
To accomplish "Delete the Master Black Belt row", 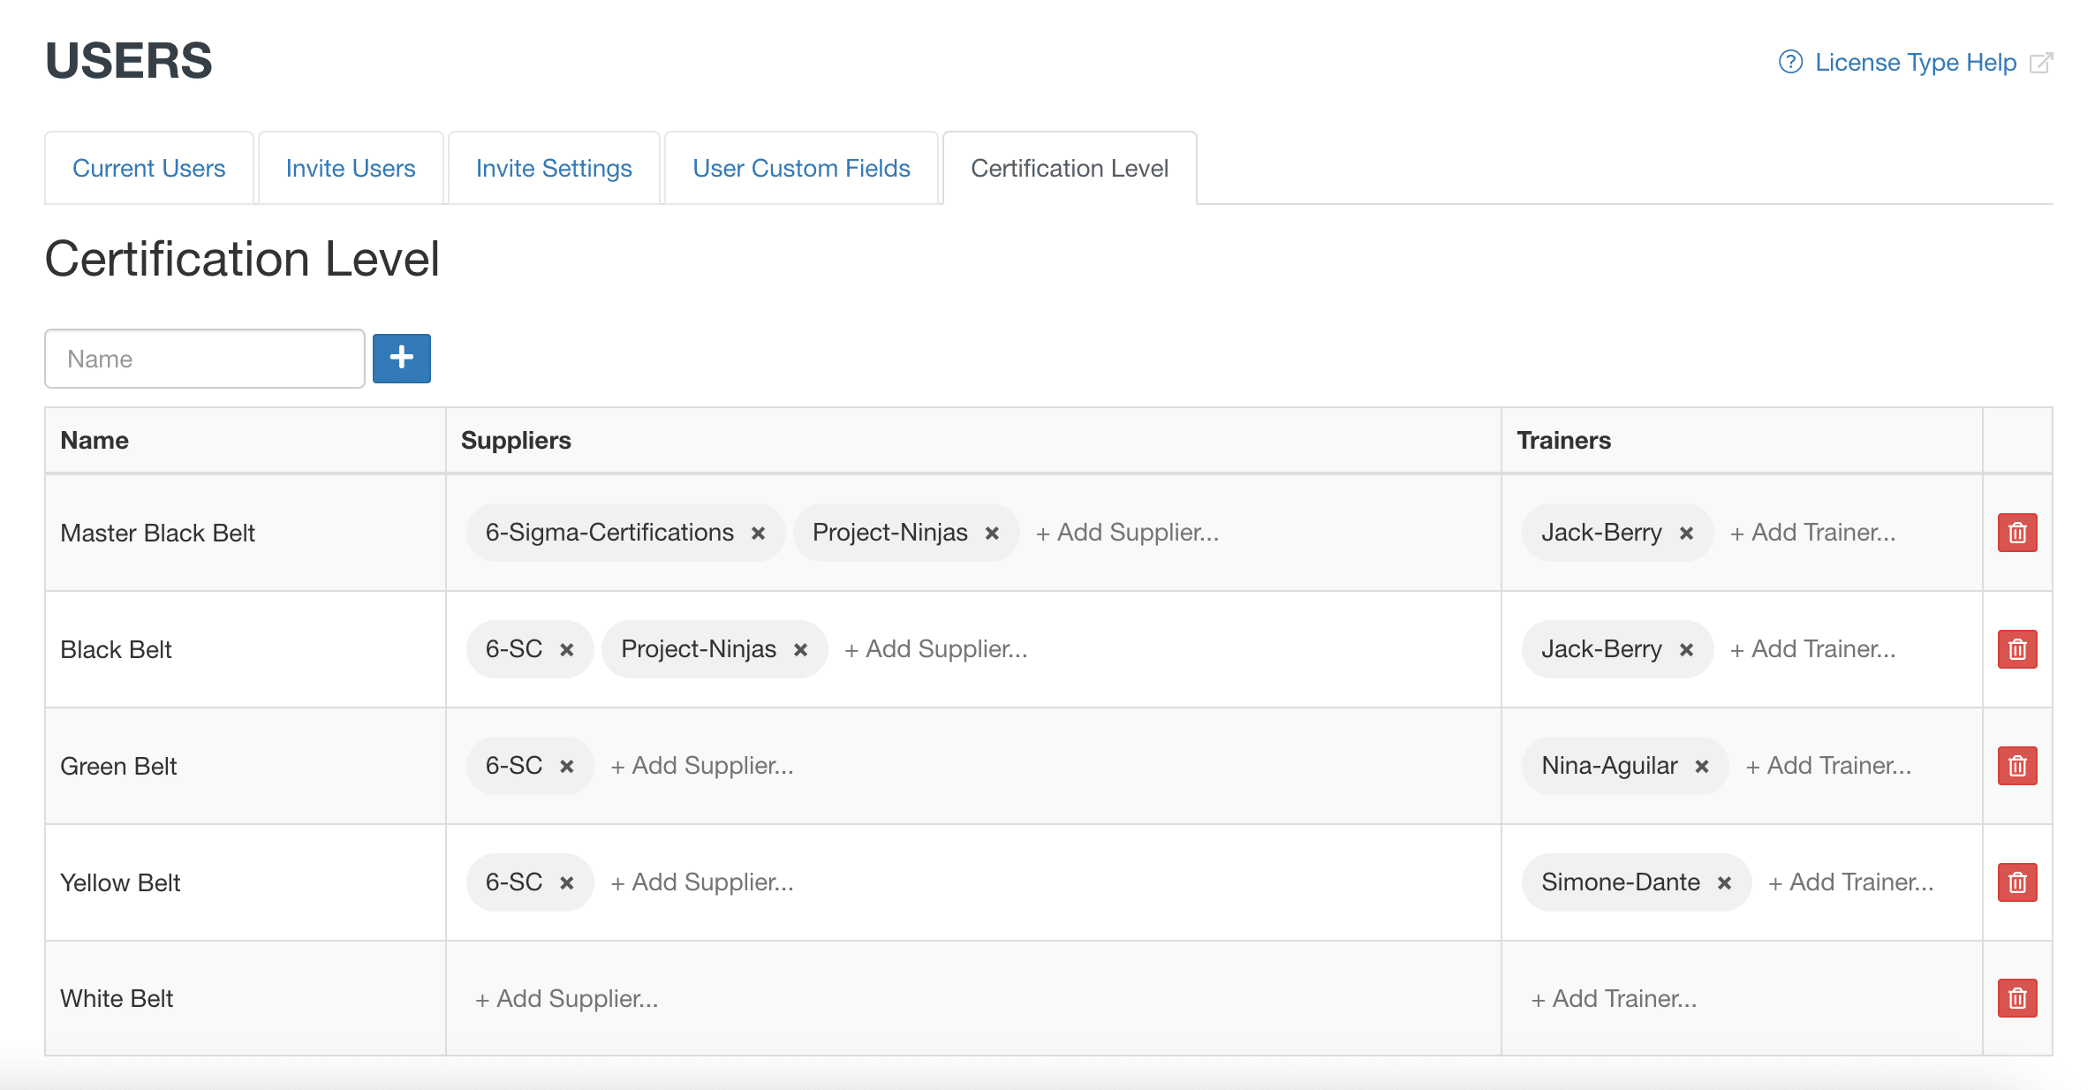I will (2017, 533).
